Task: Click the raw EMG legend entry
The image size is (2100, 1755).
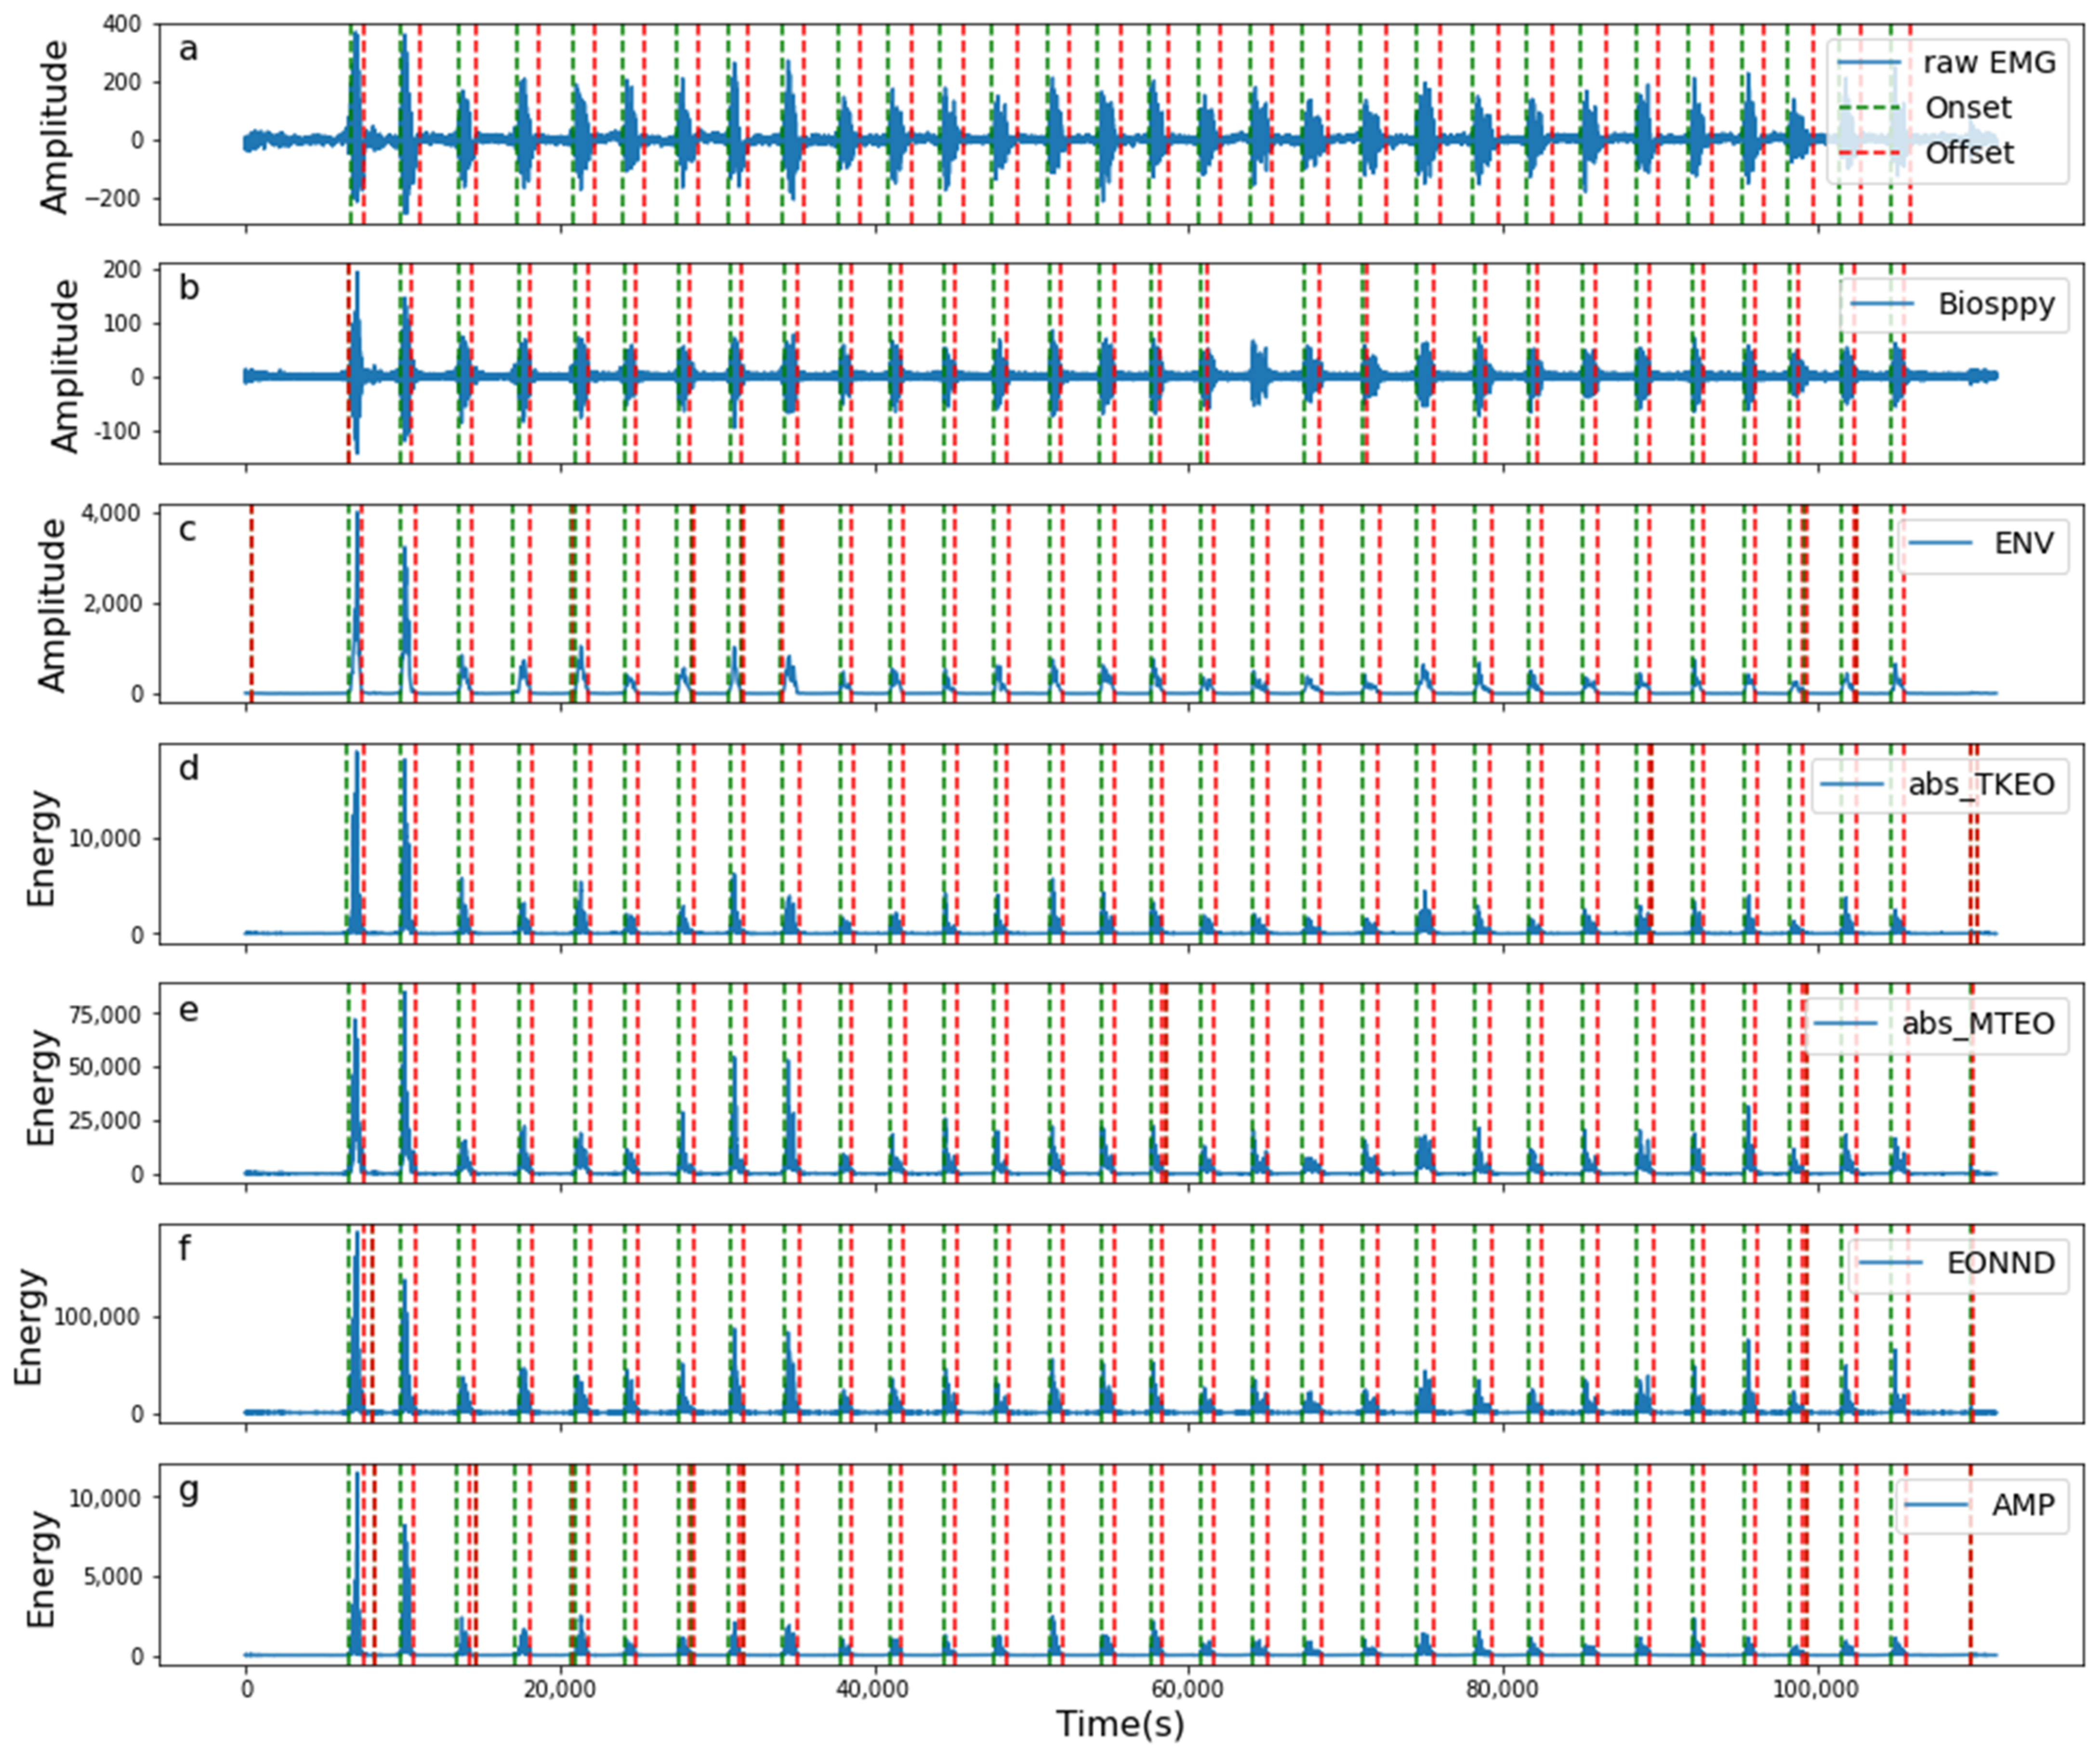Action: [1989, 63]
